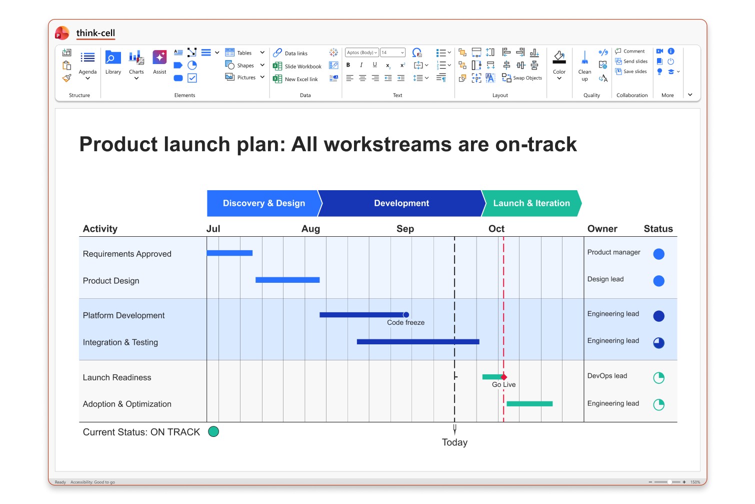Expand the bullet list dropdown
755x504 pixels.
(449, 52)
